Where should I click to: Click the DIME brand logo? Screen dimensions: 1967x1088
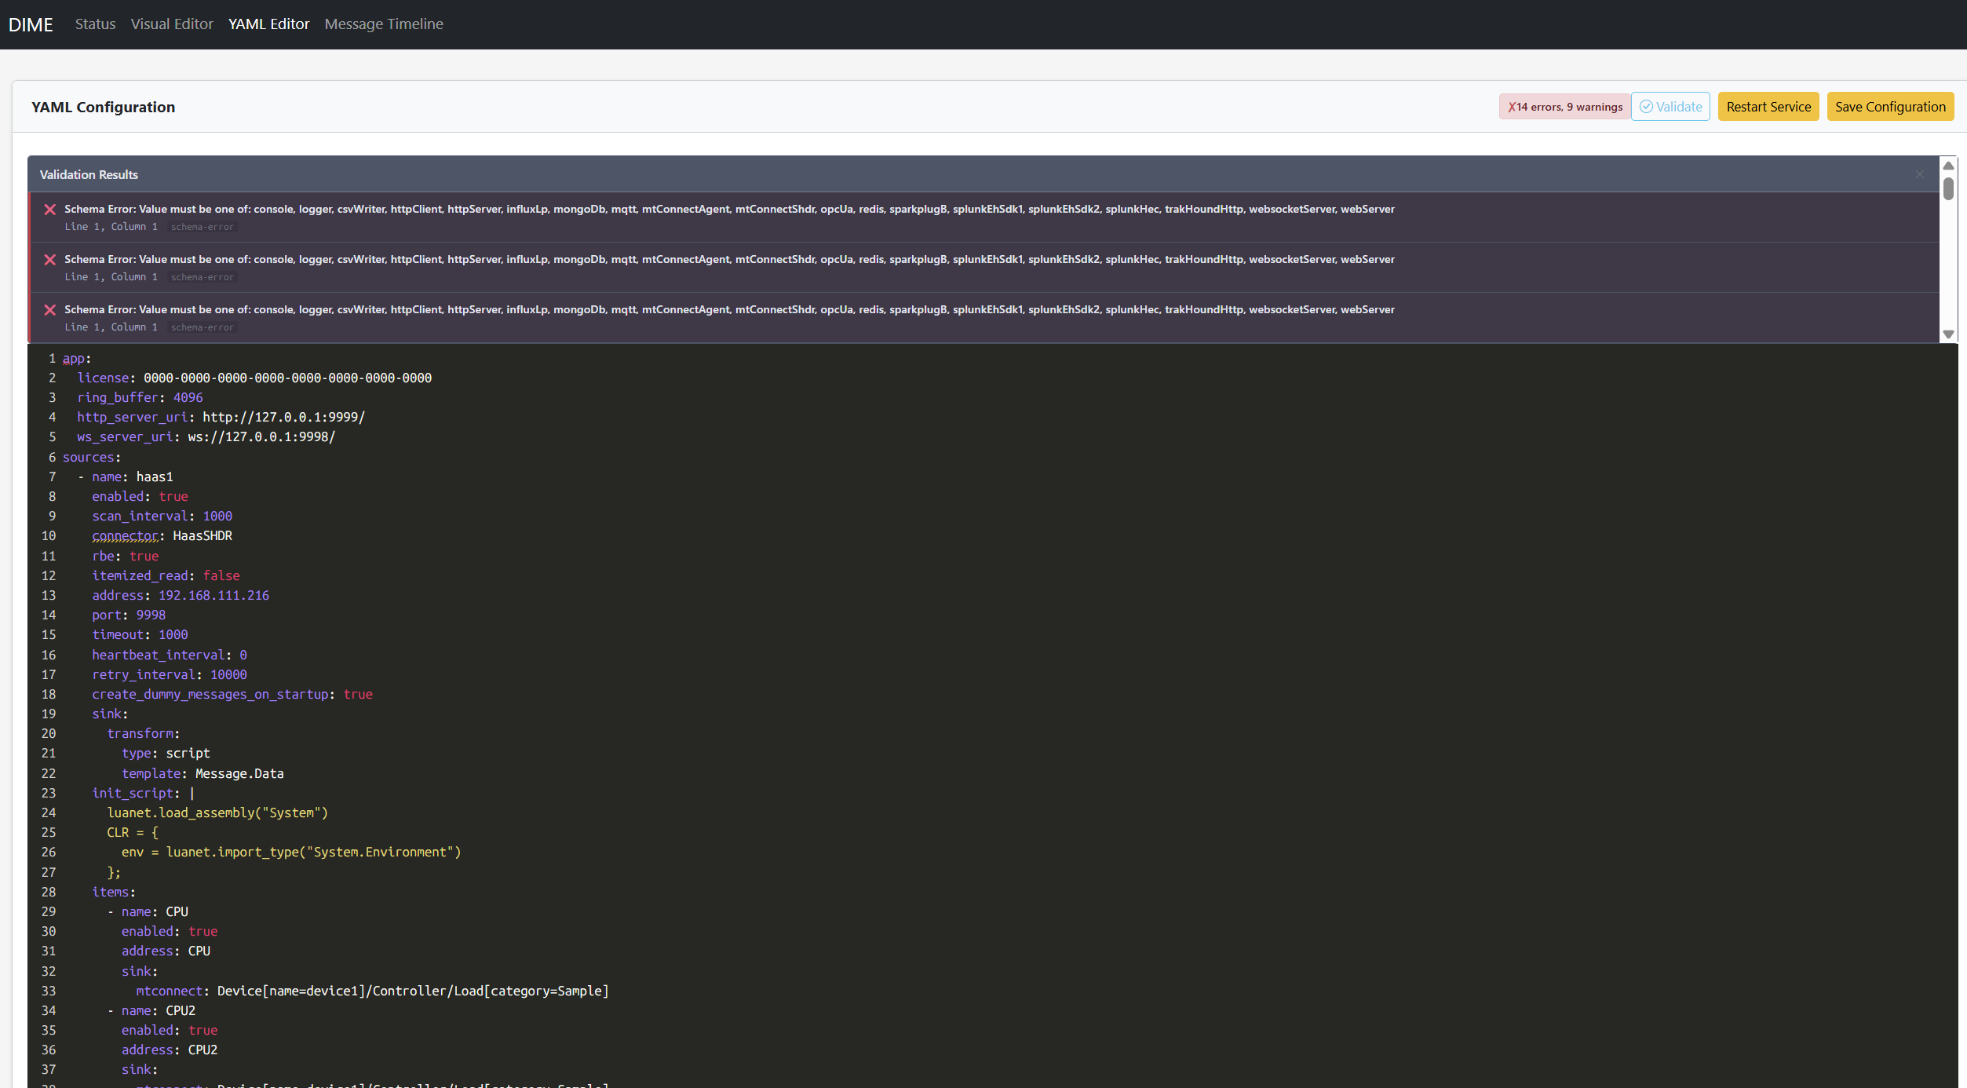[31, 24]
